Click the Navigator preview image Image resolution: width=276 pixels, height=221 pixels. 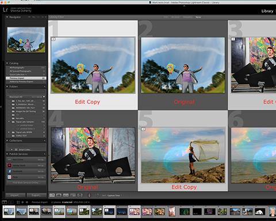coord(26,40)
